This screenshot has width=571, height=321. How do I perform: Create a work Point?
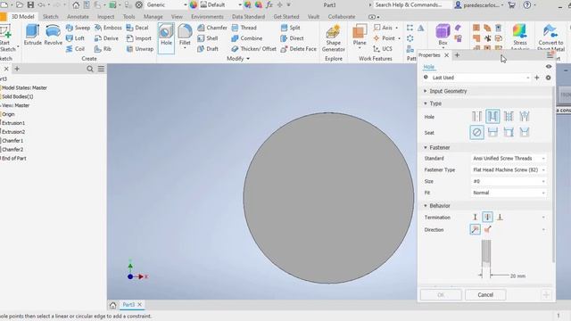pyautogui.click(x=386, y=38)
